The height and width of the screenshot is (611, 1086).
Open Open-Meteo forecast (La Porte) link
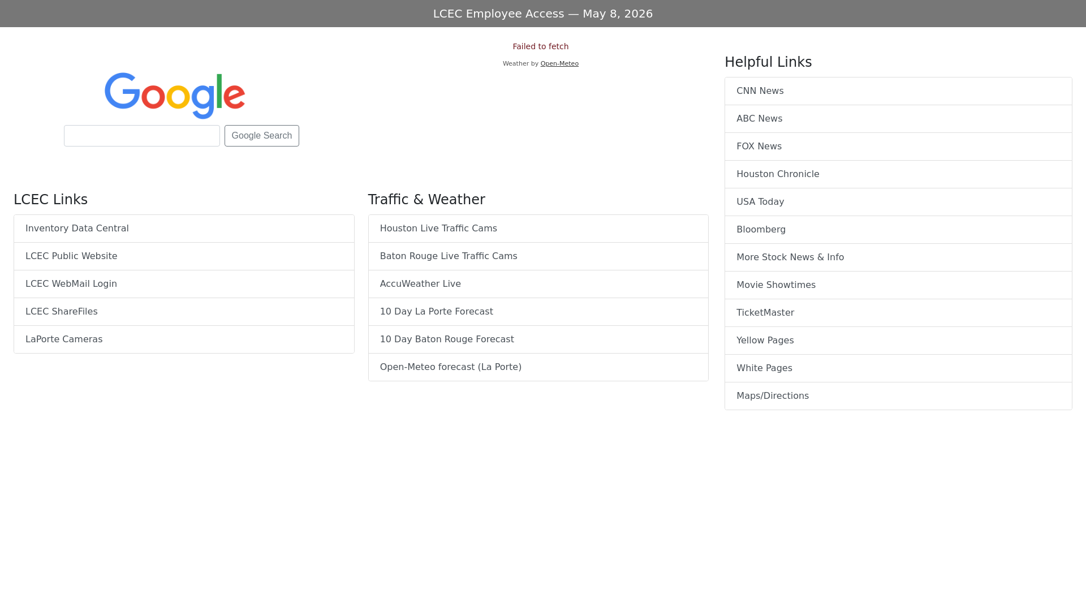(538, 367)
